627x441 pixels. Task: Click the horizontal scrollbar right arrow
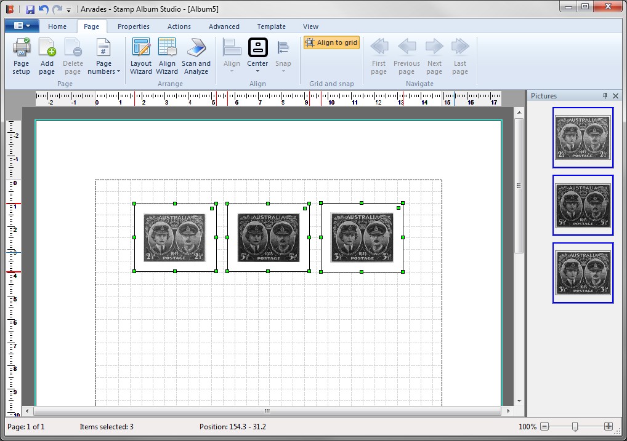pos(508,411)
